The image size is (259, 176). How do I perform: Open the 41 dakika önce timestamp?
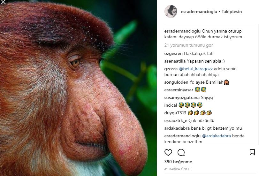coord(176,169)
